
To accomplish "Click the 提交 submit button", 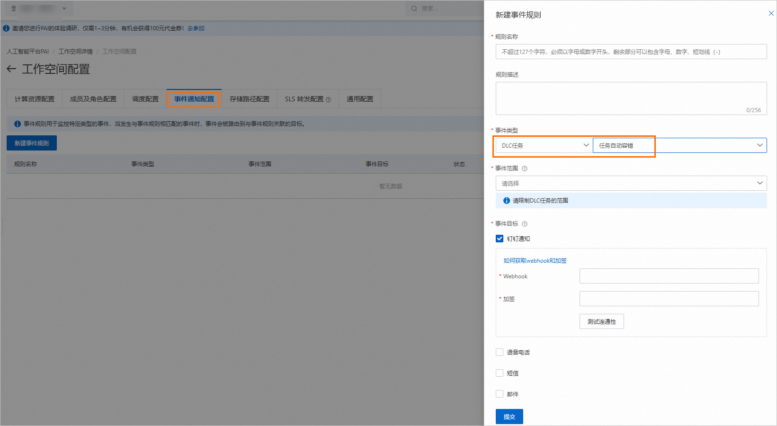I will pyautogui.click(x=509, y=417).
